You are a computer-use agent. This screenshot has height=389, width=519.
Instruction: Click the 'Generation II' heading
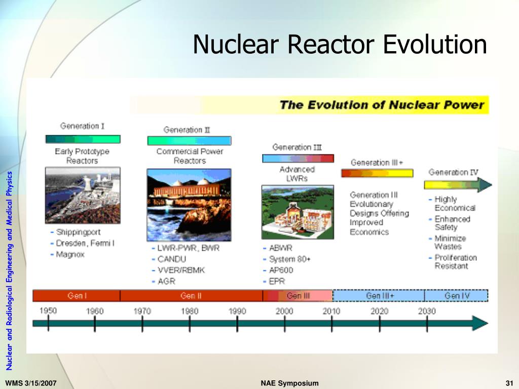[x=187, y=130]
